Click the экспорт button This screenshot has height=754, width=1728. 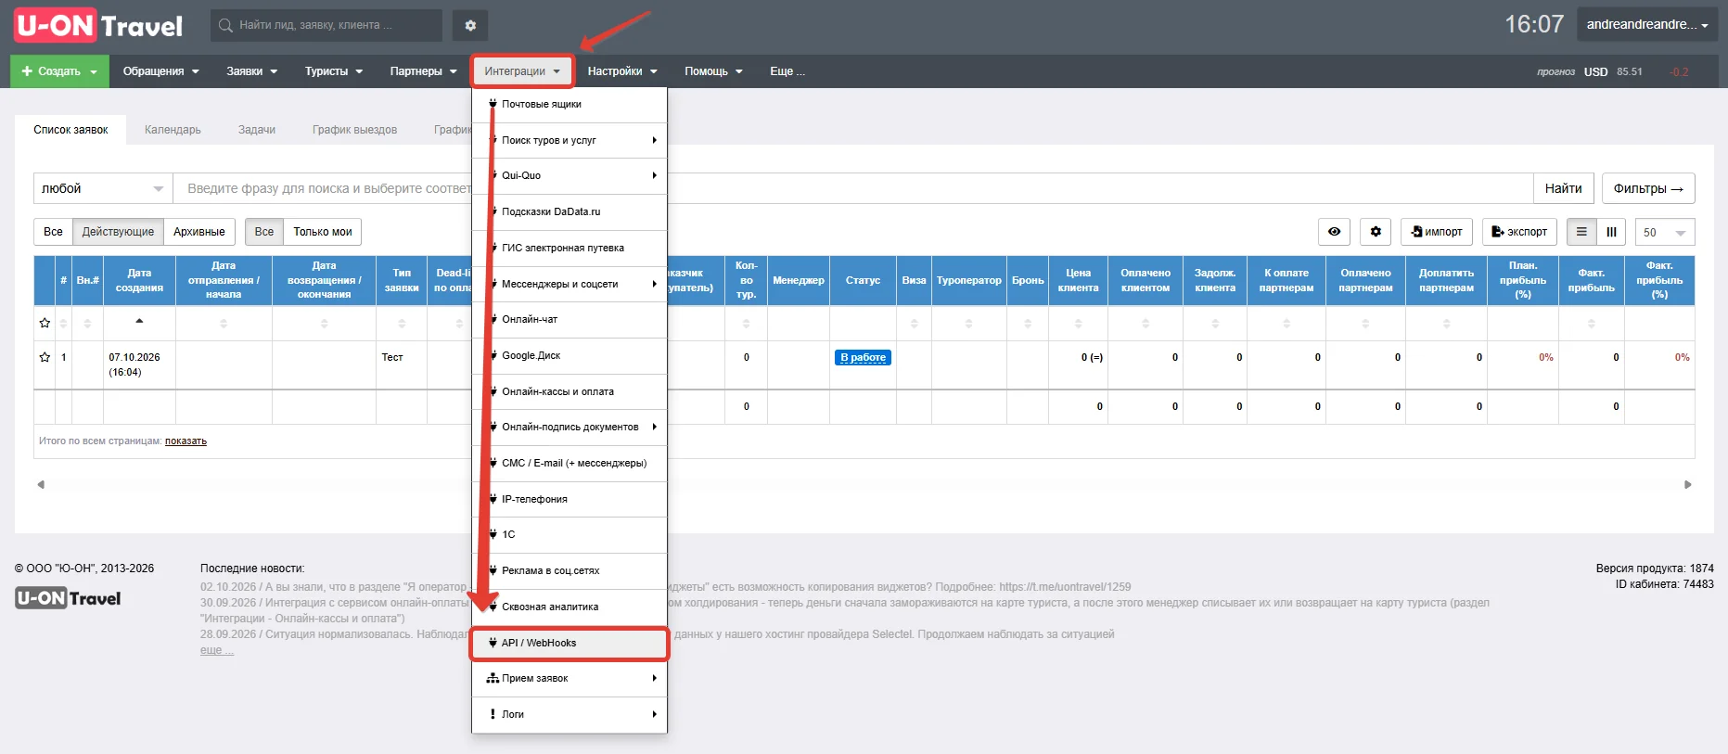click(1519, 232)
